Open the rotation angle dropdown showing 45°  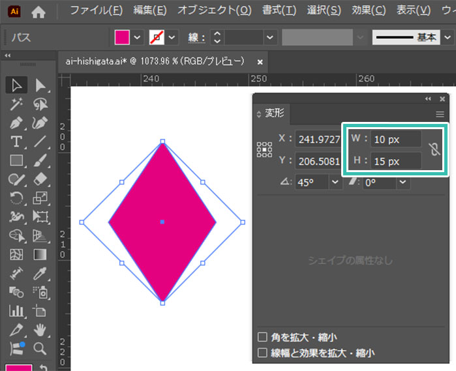(335, 183)
